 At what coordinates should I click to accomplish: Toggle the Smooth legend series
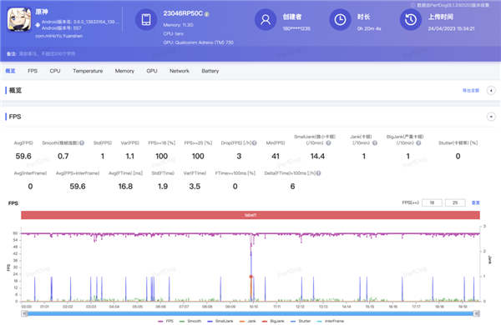coord(190,321)
